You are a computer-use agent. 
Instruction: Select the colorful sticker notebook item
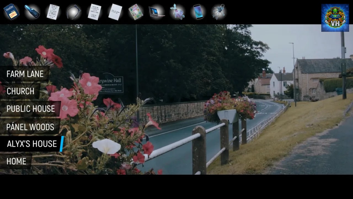(x=136, y=12)
